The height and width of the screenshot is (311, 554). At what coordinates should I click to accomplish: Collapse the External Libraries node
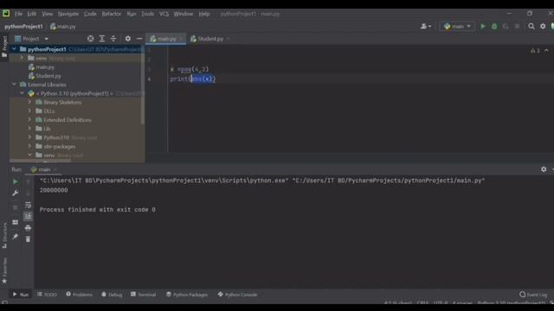[x=14, y=85]
